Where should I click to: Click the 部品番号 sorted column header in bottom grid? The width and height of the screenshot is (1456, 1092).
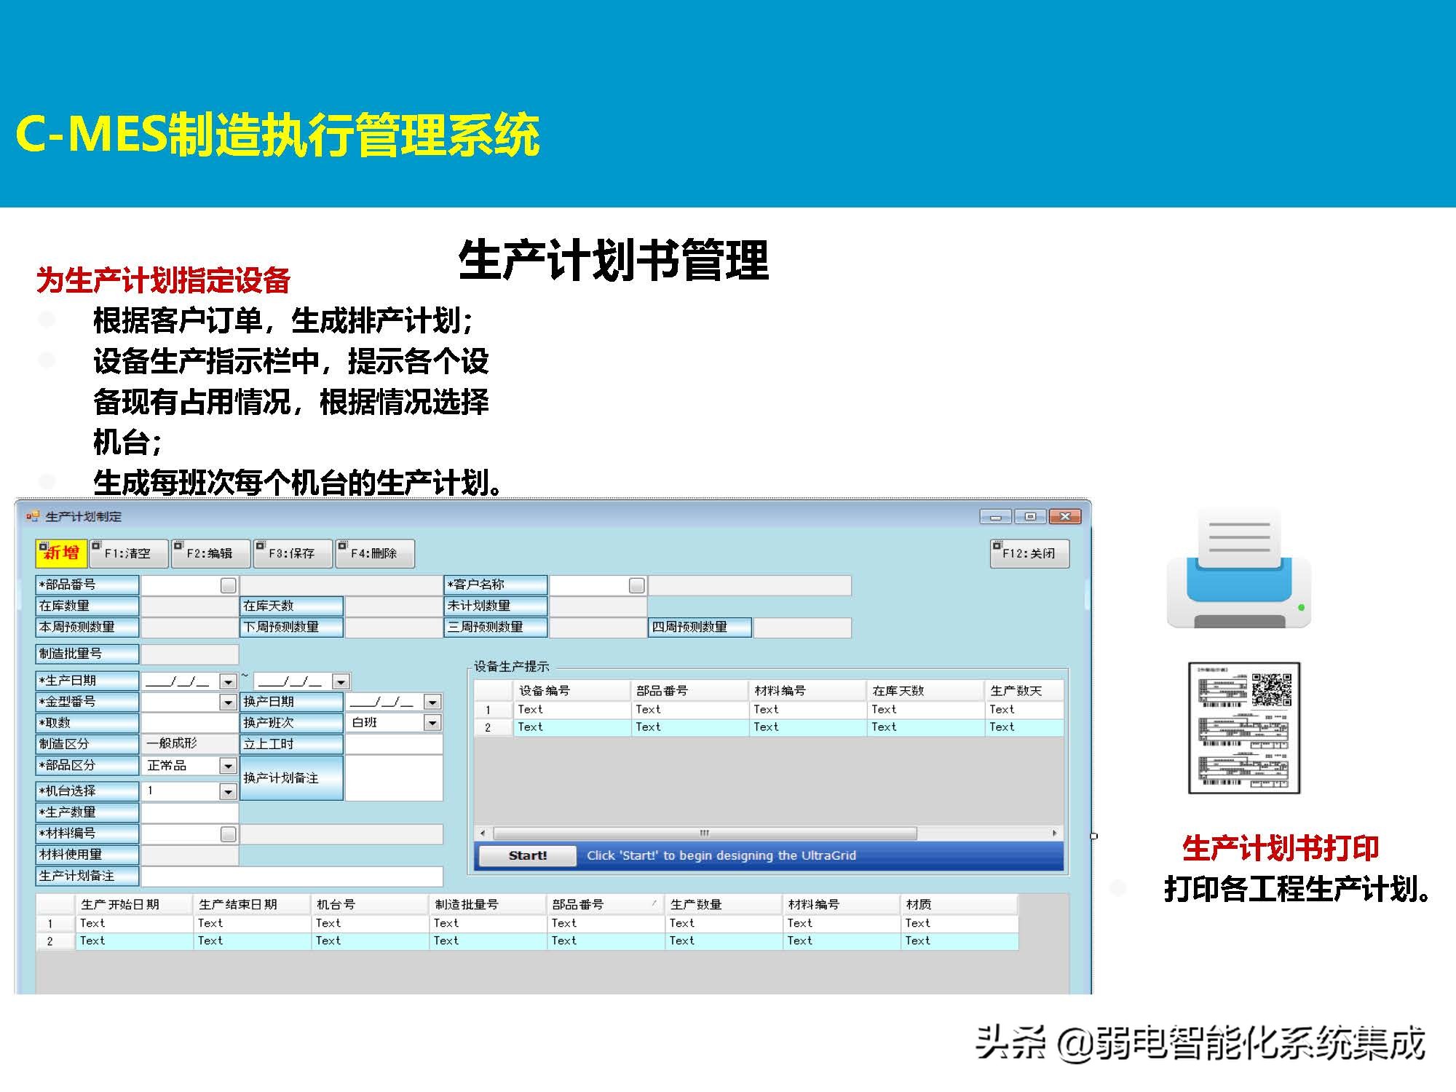(x=606, y=904)
